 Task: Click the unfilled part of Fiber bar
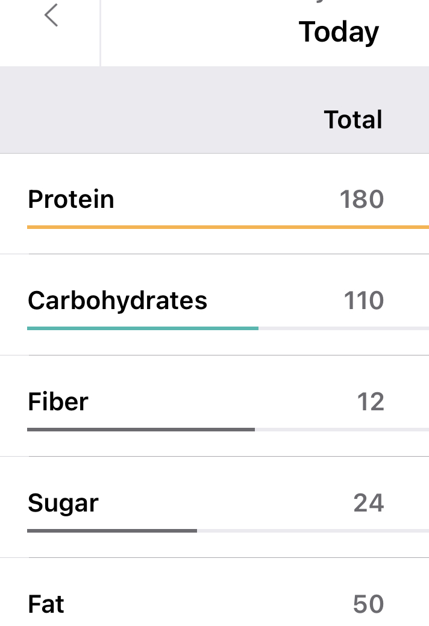342,430
